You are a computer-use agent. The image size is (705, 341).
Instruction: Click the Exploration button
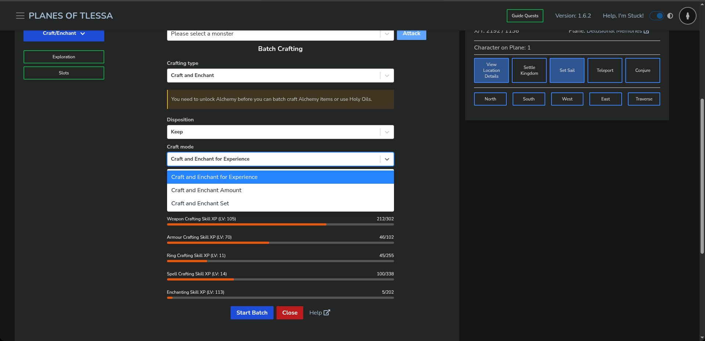(64, 57)
